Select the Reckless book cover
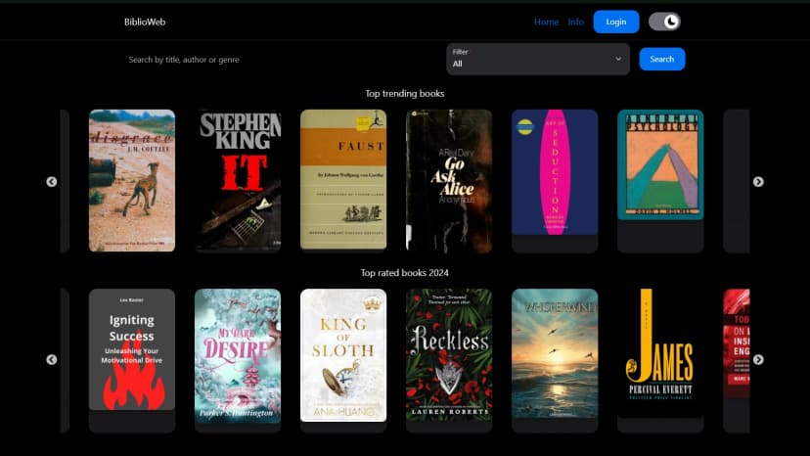The height and width of the screenshot is (456, 810). pyautogui.click(x=449, y=354)
